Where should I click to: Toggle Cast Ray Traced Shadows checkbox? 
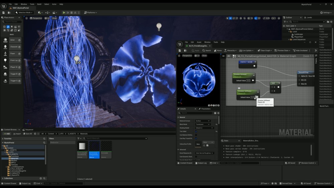point(196,138)
